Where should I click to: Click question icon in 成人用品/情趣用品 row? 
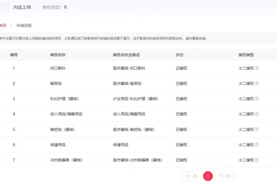click(x=257, y=114)
